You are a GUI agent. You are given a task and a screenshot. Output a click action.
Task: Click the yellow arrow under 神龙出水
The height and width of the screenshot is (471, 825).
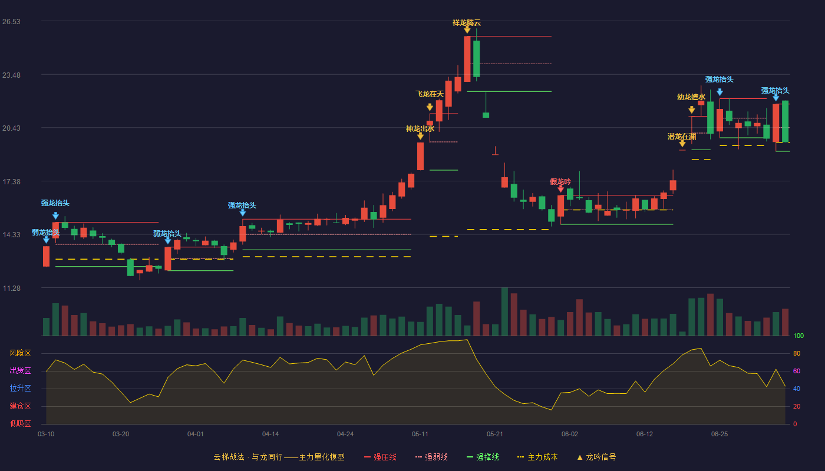coord(420,136)
